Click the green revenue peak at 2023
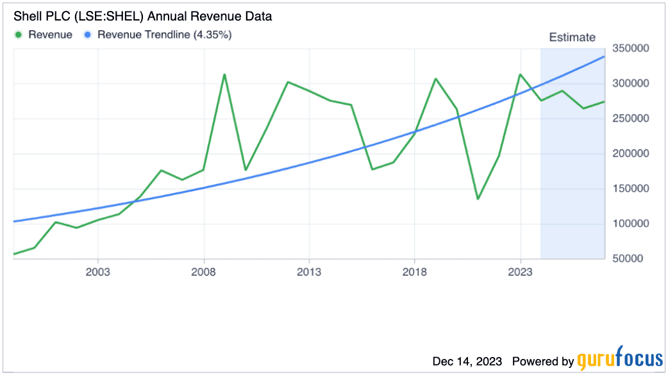Viewport: 668px width, 375px height. [520, 74]
